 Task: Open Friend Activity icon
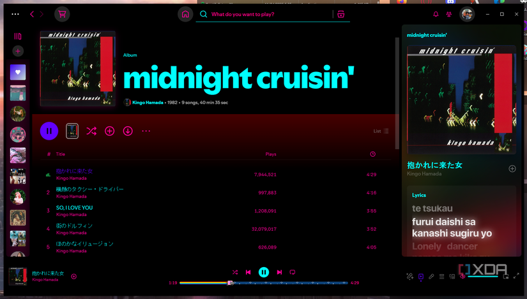(x=448, y=14)
